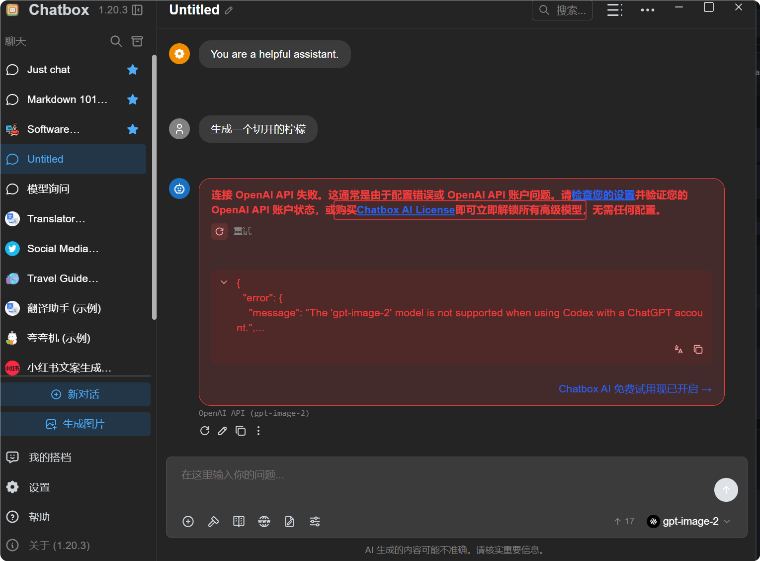Click the Chatbox logo icon
The height and width of the screenshot is (561, 760).
12,9
